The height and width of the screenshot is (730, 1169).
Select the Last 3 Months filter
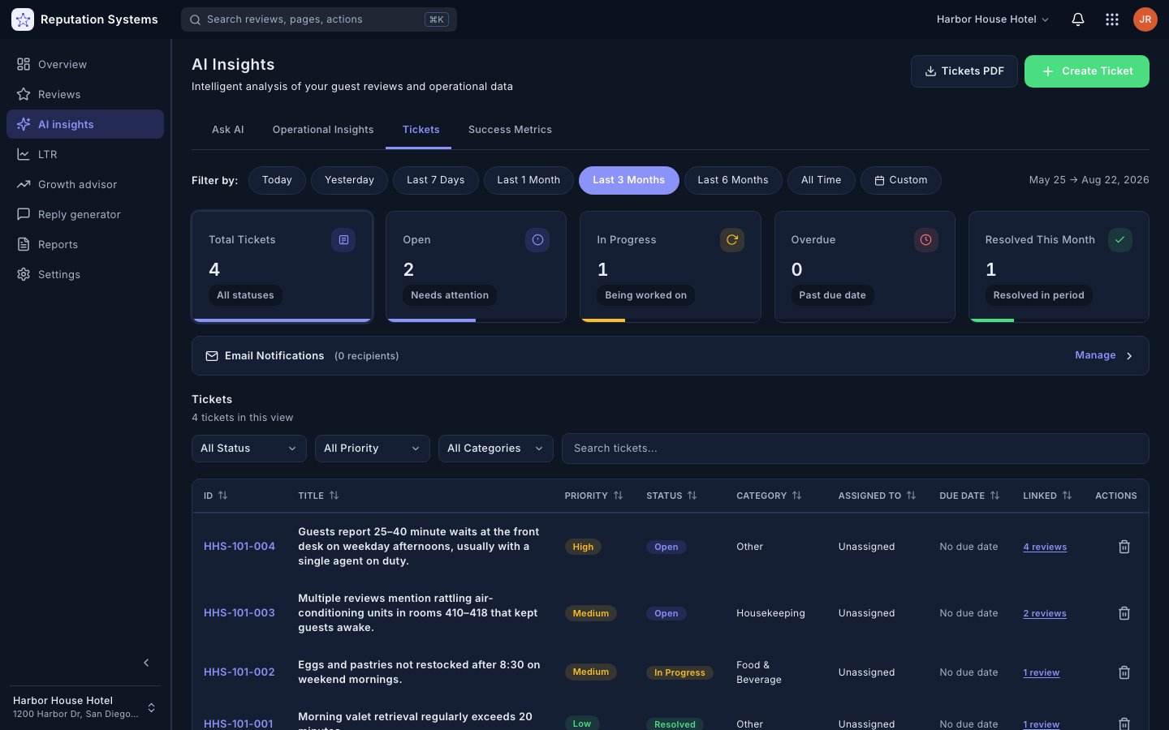pos(629,180)
